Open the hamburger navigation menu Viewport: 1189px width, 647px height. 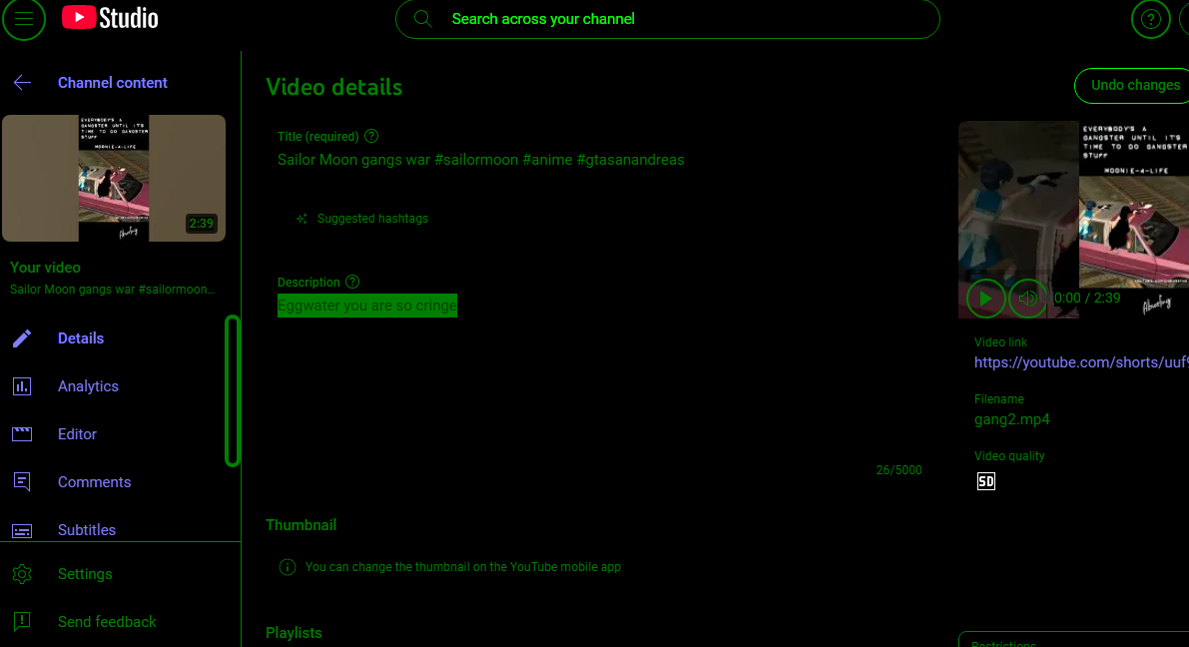point(24,19)
